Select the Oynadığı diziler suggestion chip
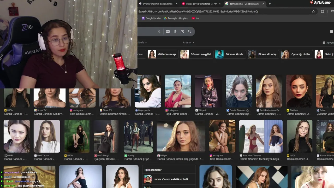 pyautogui.click(x=297, y=54)
